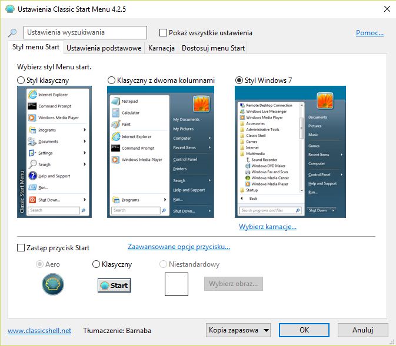Viewport: 396px width, 346px height.
Task: Switch to Styl menu Start tab
Action: click(x=36, y=47)
